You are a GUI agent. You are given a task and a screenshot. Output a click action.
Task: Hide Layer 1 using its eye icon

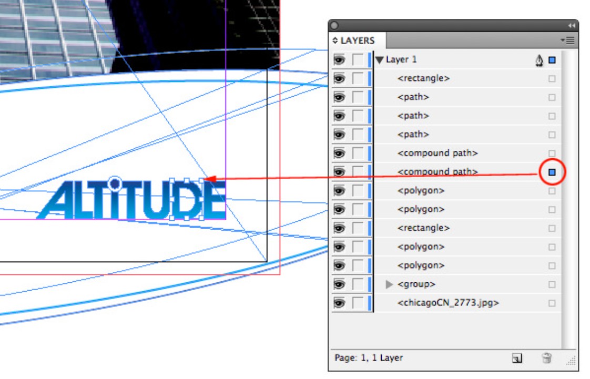click(x=339, y=60)
